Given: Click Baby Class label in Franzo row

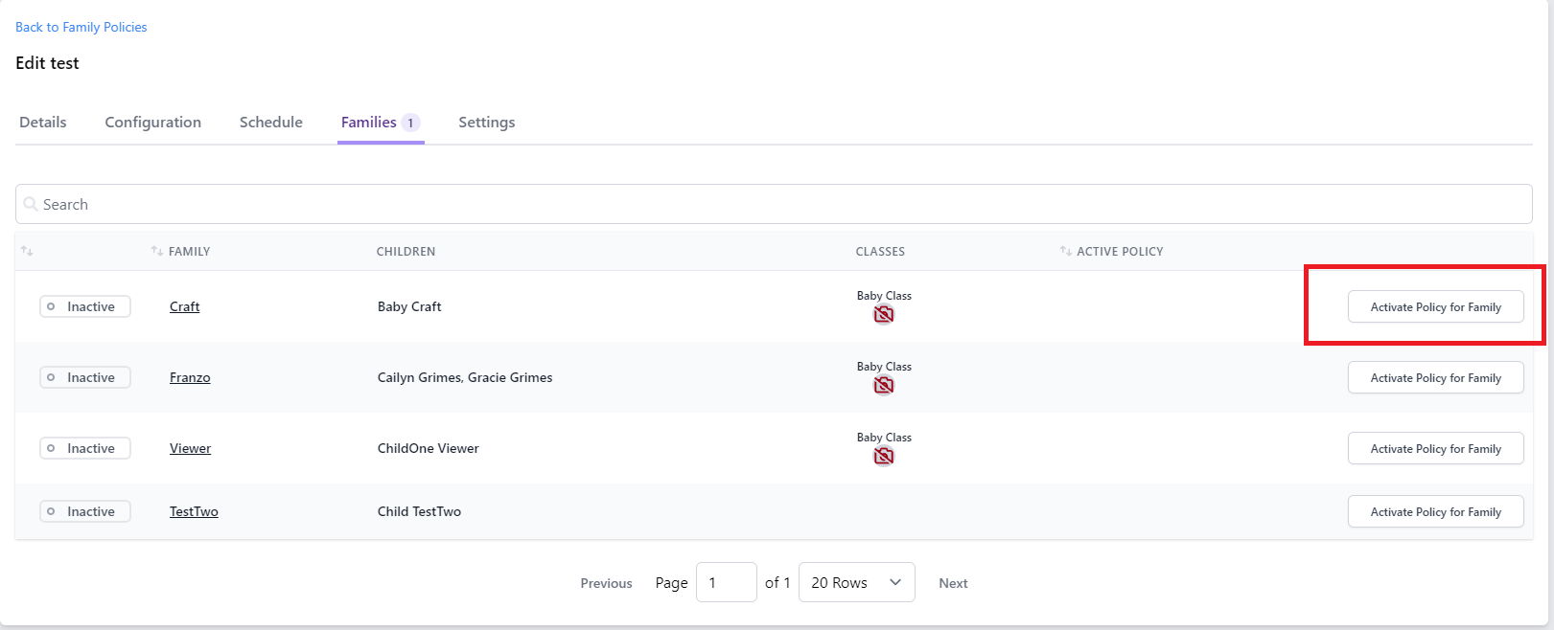Looking at the screenshot, I should pos(884,367).
